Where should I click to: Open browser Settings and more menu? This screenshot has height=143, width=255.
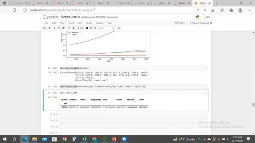click(249, 10)
